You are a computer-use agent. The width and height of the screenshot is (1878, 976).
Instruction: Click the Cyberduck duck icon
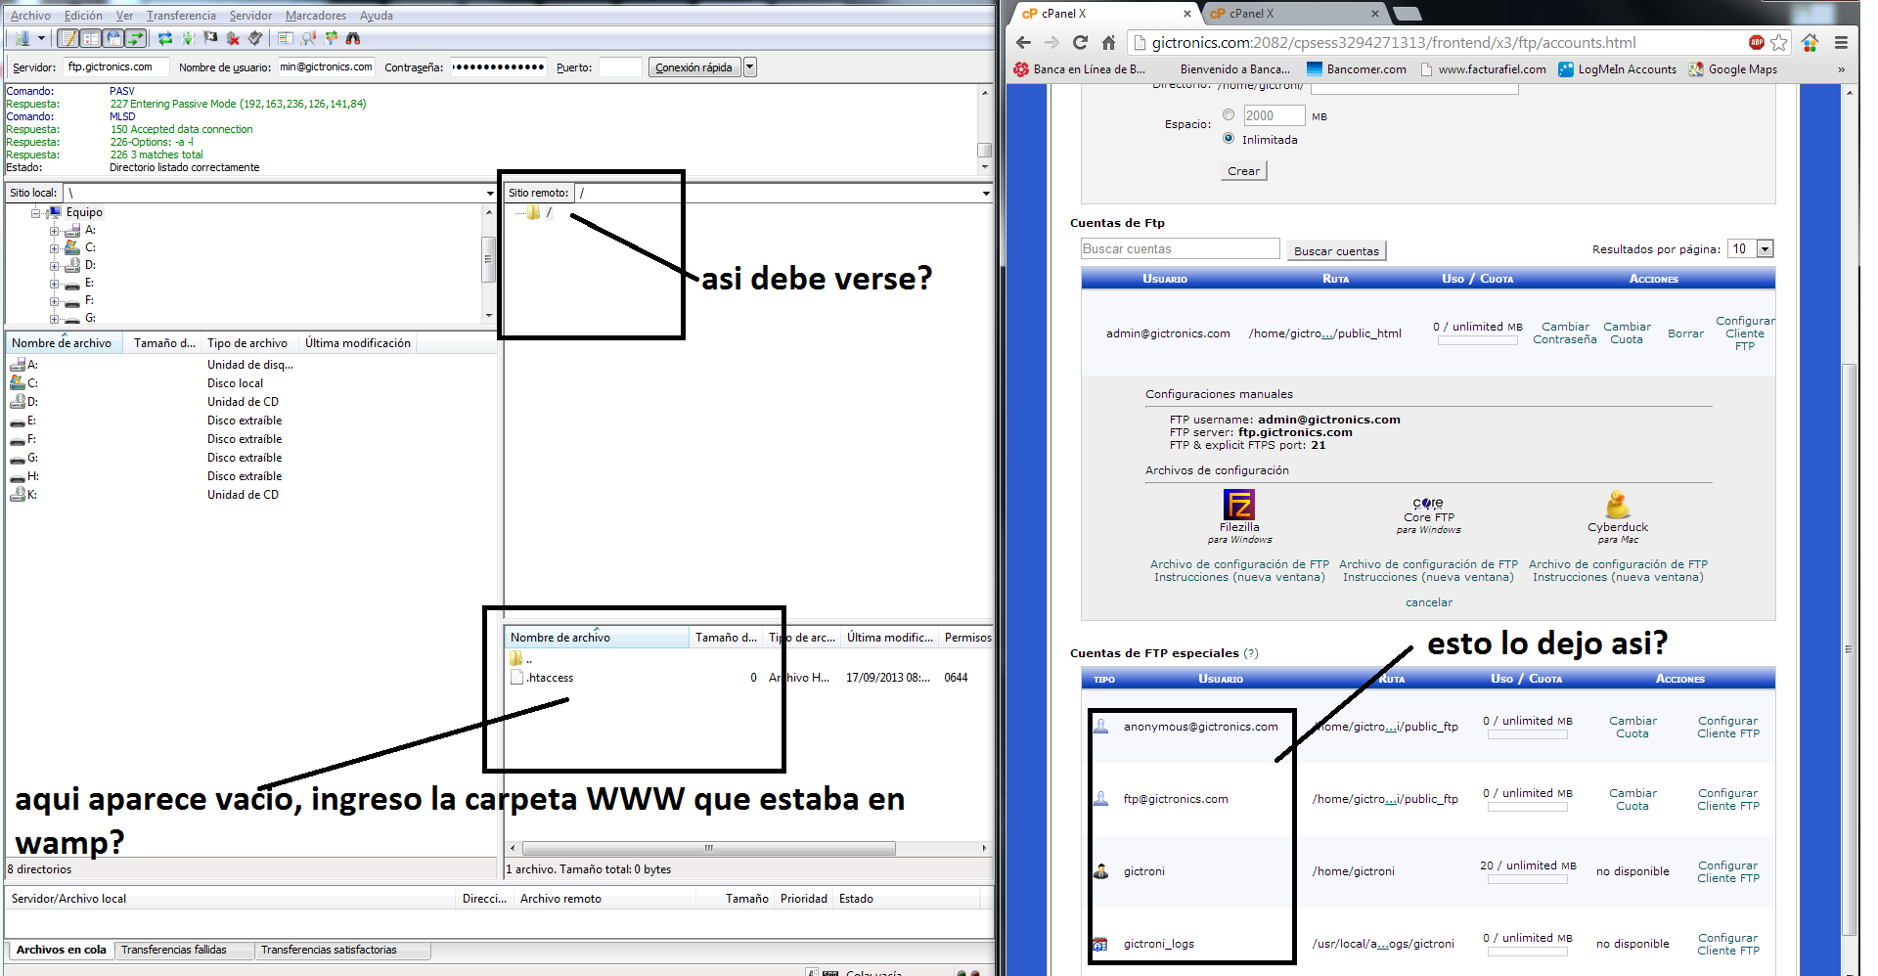1618,505
